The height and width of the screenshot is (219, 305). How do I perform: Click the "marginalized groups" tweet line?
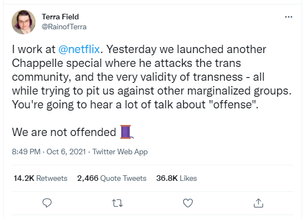(152, 91)
